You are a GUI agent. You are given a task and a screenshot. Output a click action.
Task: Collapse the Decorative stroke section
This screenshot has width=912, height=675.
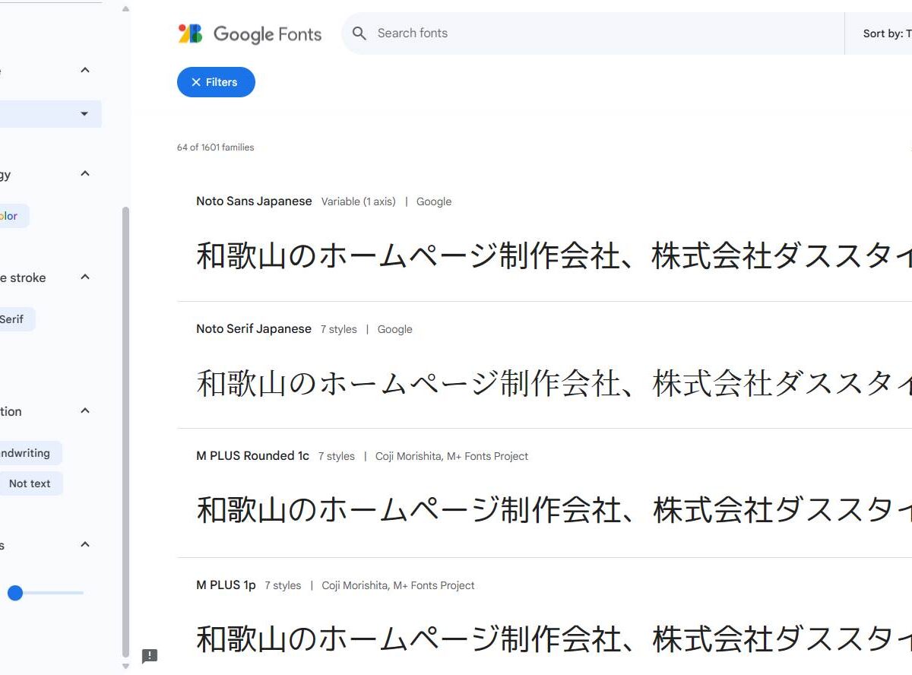tap(85, 277)
